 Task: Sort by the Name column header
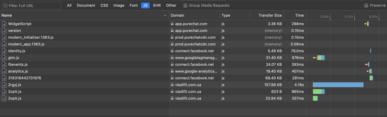[x=84, y=15]
